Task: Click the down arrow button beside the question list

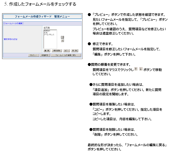Action: coord(62,41)
